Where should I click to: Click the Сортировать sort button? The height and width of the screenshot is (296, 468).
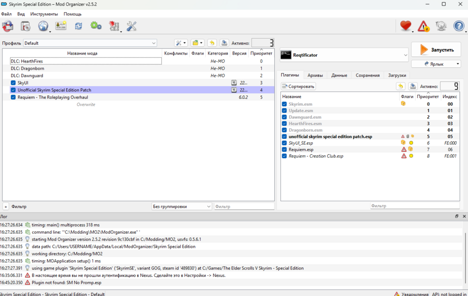298,86
